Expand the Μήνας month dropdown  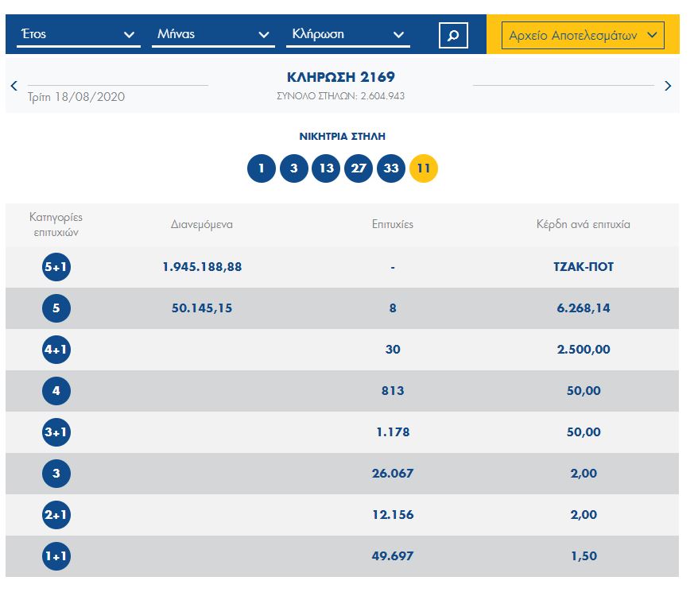[212, 35]
